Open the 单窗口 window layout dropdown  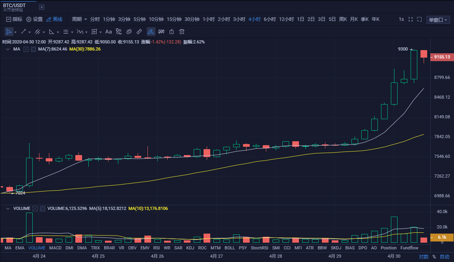438,20
